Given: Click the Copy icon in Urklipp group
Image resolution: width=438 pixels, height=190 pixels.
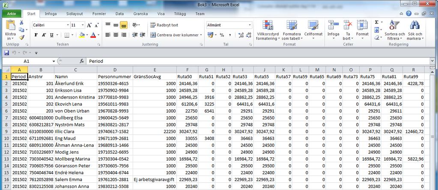Looking at the screenshot, I should (x=21, y=29).
